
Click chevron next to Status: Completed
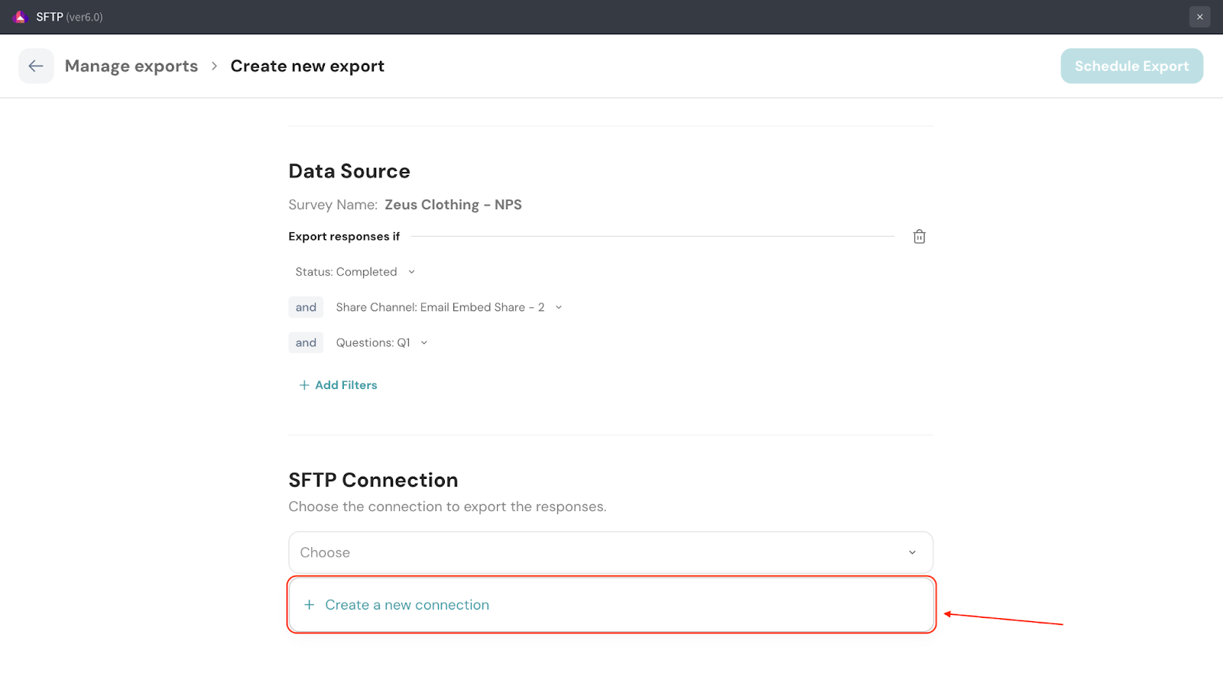[411, 272]
